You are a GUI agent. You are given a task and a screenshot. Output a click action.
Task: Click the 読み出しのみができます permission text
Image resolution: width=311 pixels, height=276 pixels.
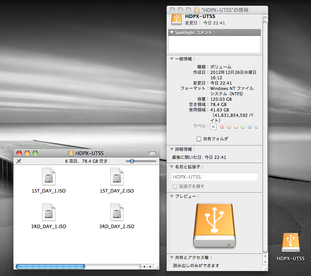tap(196, 265)
